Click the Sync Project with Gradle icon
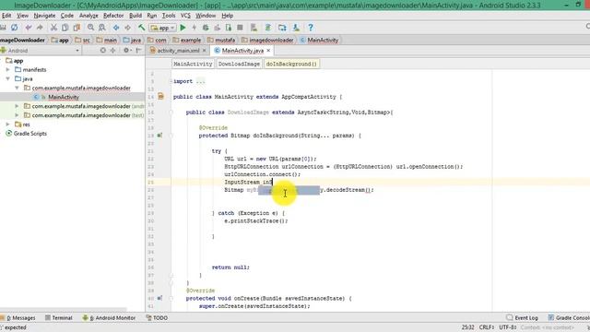This screenshot has width=590, height=332. 268,28
